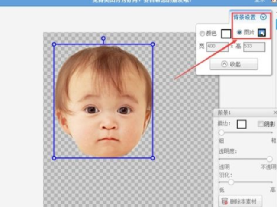Viewport: 277px width, 207px height.
Task: Close the 前景1 panel
Action: click(275, 113)
